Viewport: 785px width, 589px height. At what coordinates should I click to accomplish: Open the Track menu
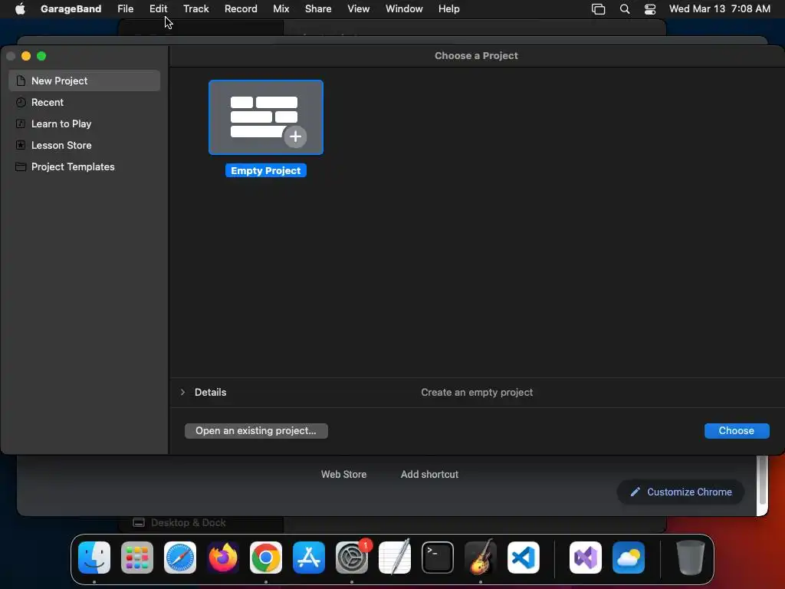tap(195, 8)
